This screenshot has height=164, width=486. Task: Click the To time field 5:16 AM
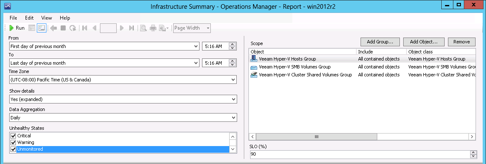point(215,63)
